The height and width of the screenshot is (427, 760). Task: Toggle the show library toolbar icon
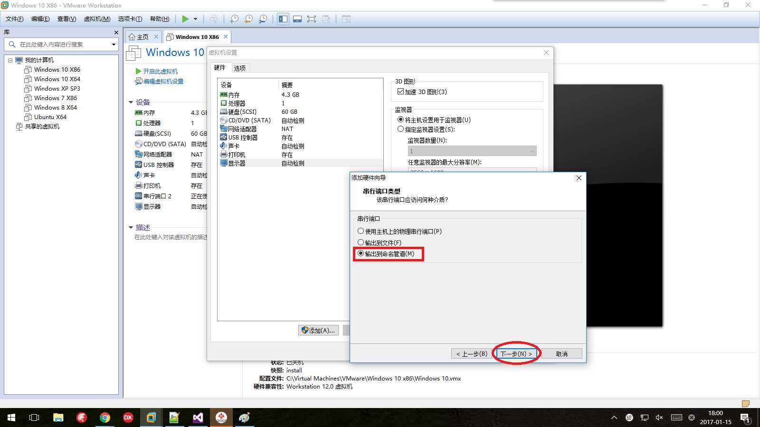coord(283,19)
